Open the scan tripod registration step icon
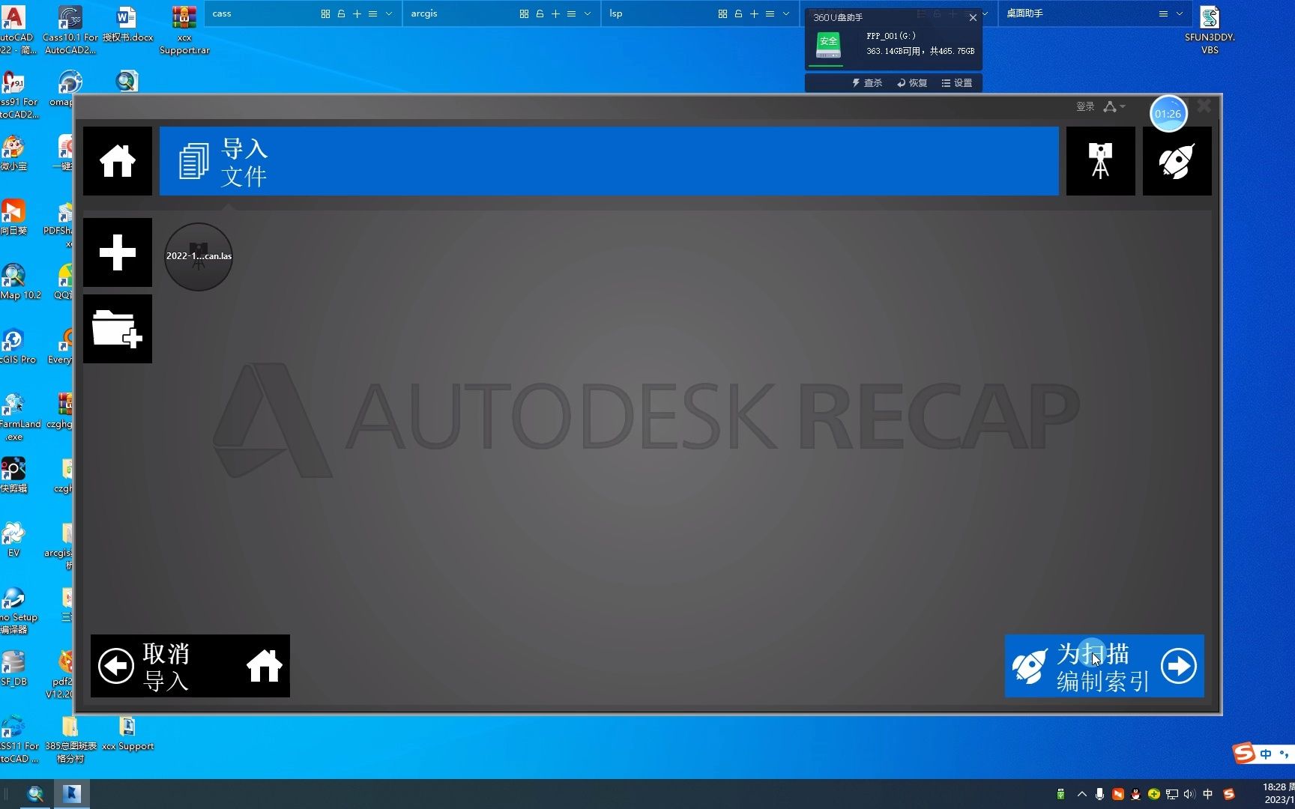This screenshot has height=809, width=1295. (1100, 161)
